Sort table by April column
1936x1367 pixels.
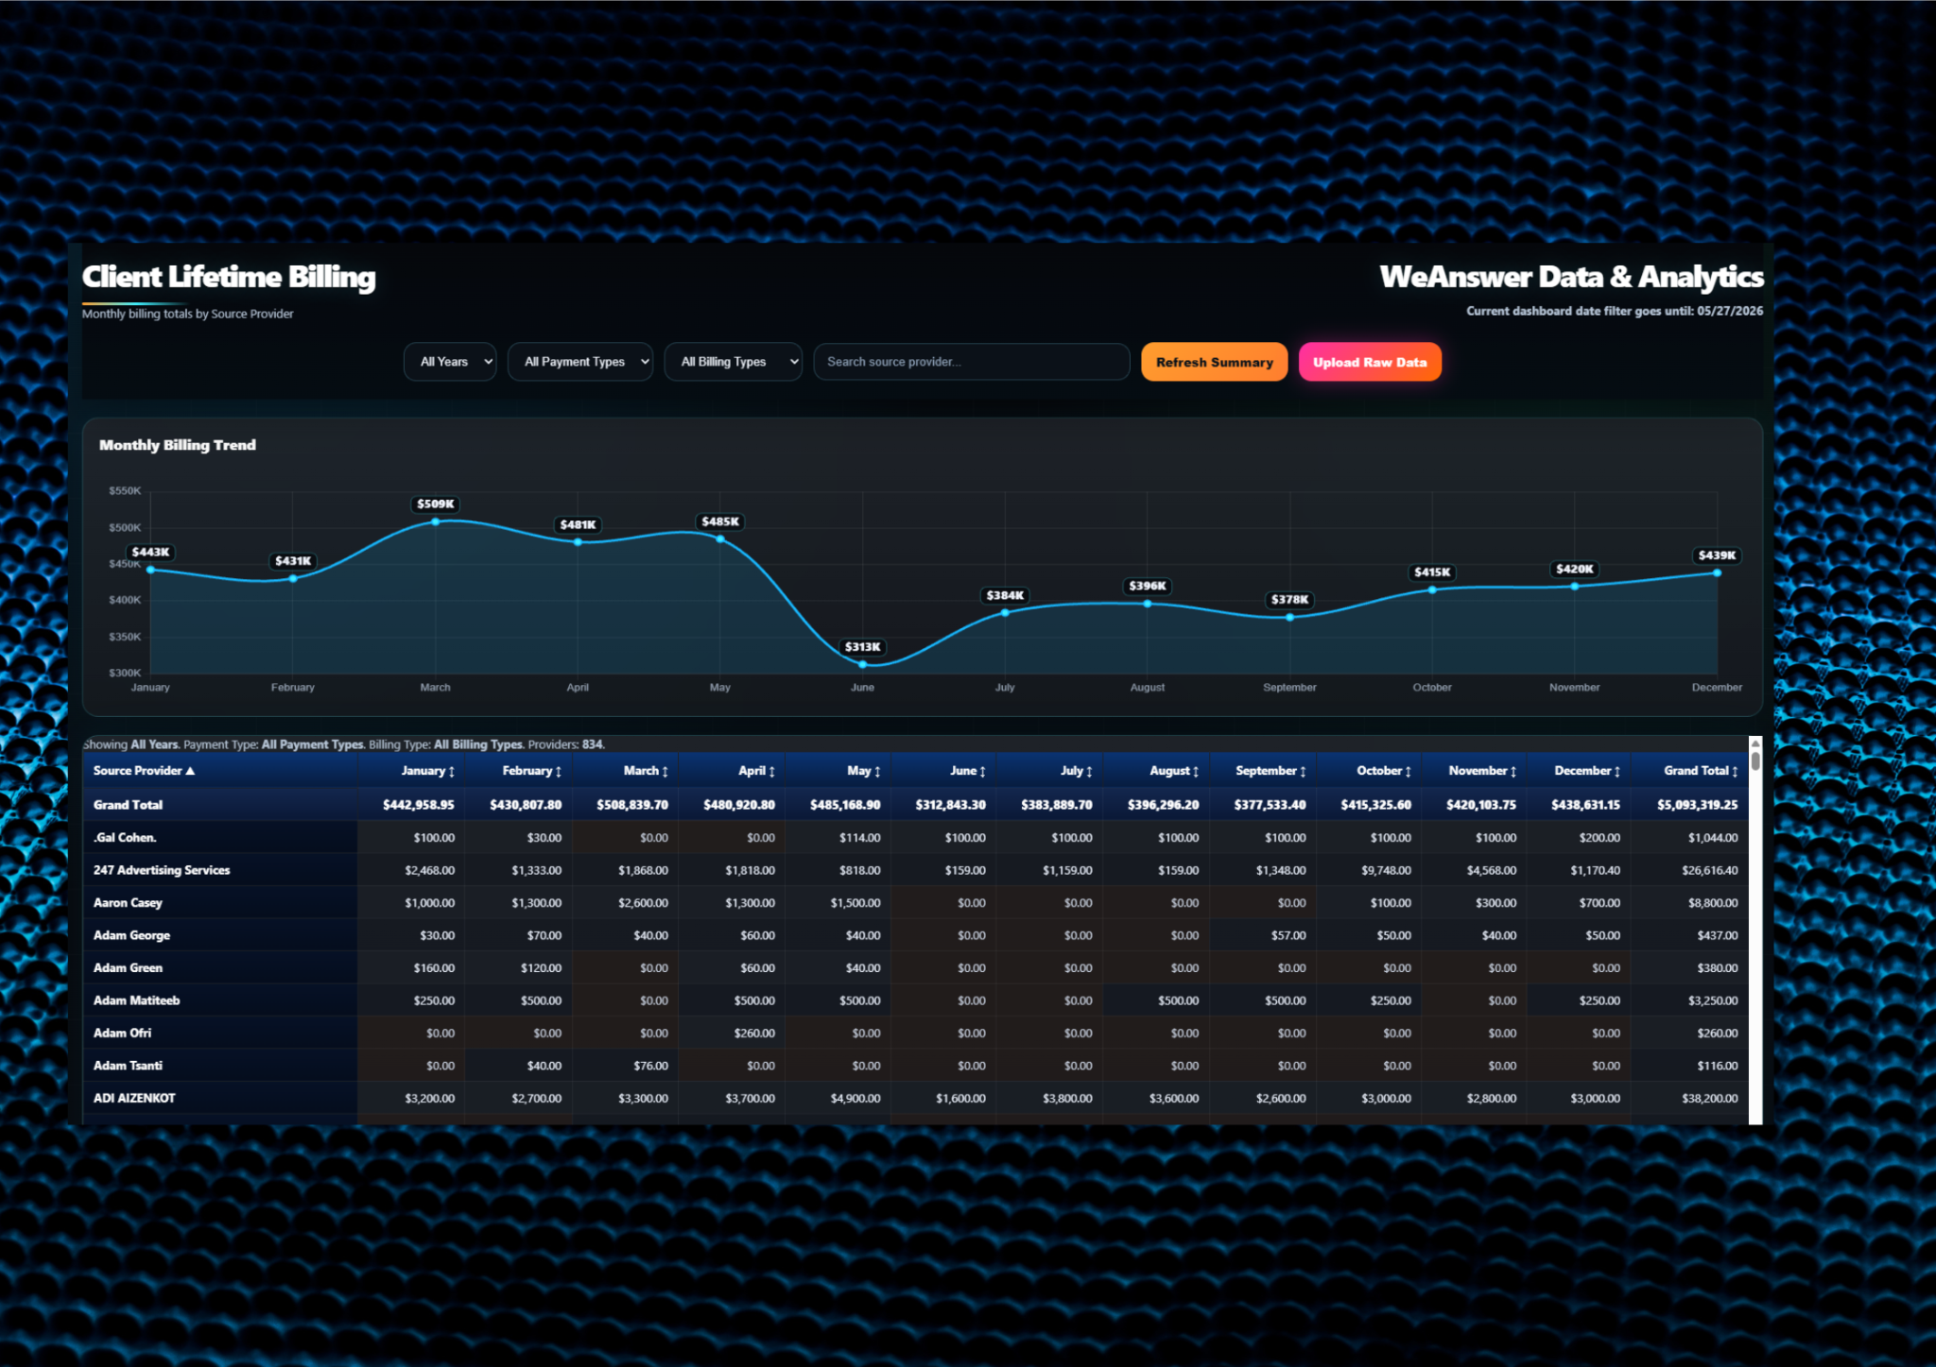click(756, 771)
